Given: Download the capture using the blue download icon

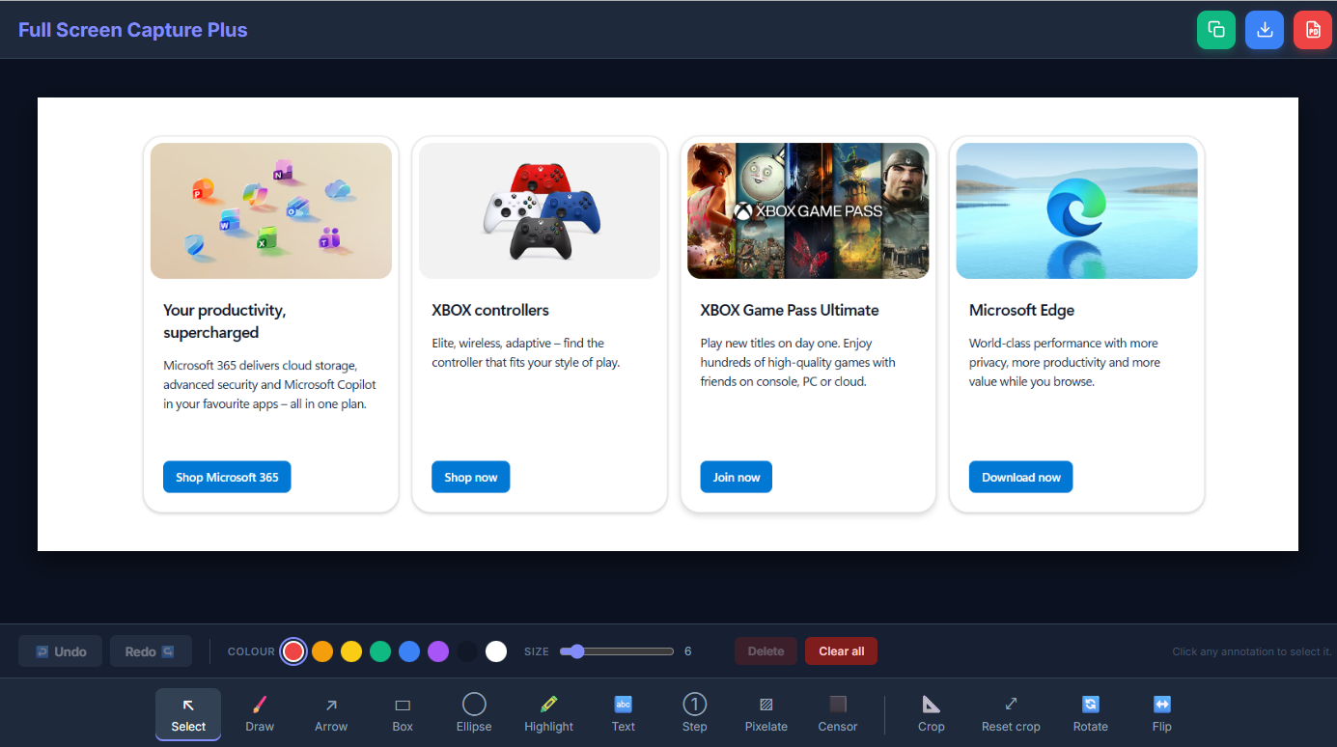Looking at the screenshot, I should (1265, 30).
